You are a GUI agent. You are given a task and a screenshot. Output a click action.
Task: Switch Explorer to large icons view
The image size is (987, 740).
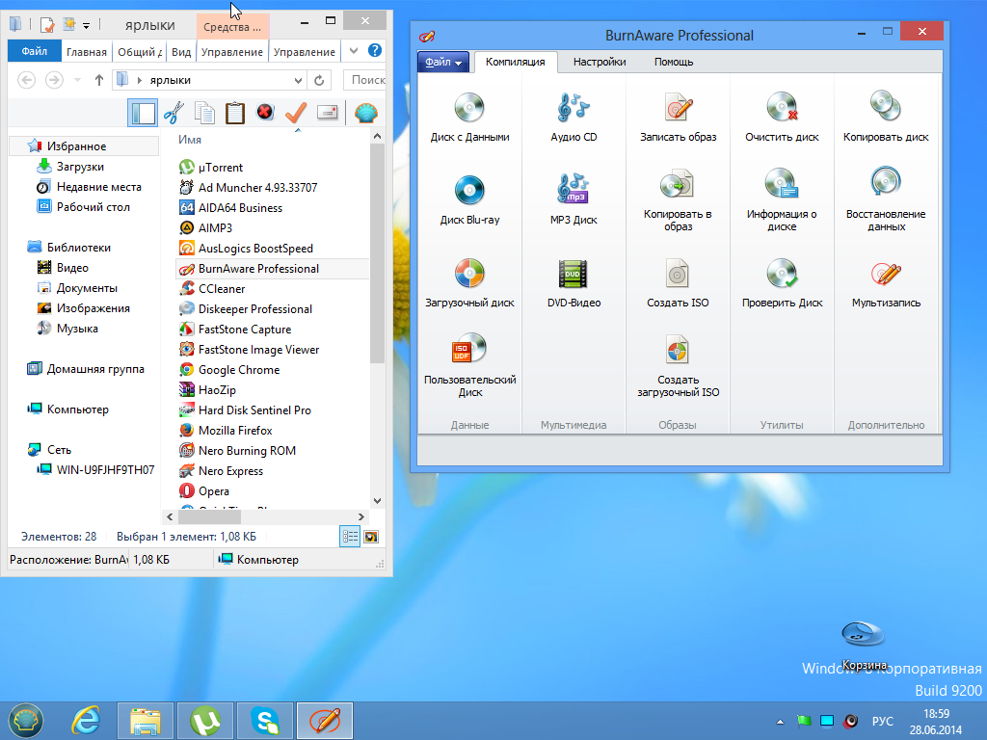pyautogui.click(x=371, y=537)
